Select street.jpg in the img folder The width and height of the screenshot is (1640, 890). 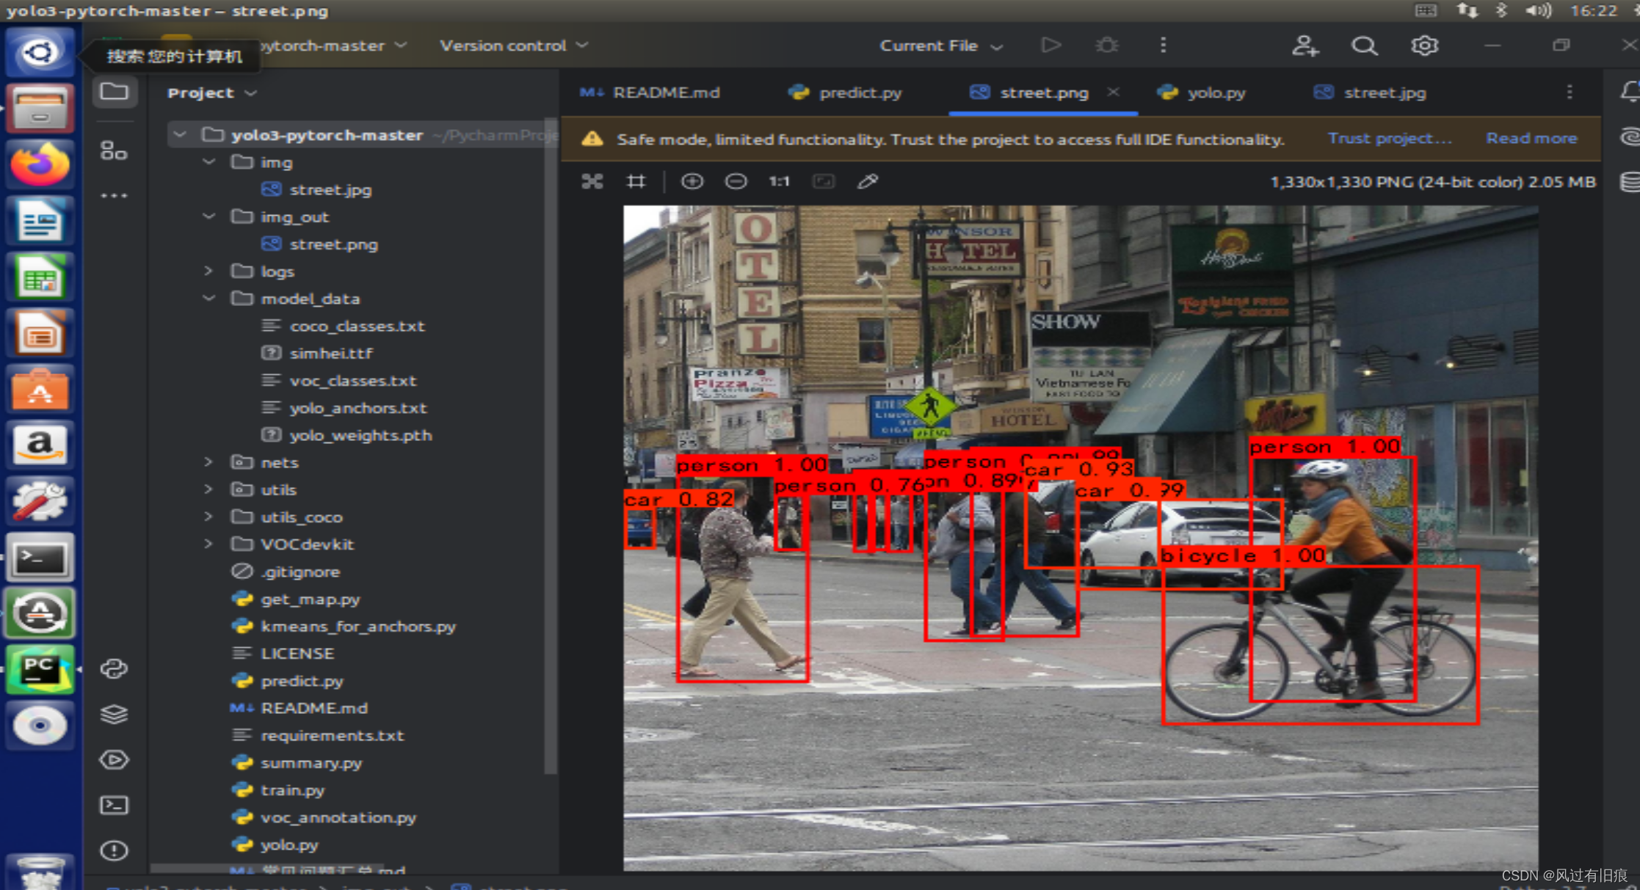[x=330, y=189]
